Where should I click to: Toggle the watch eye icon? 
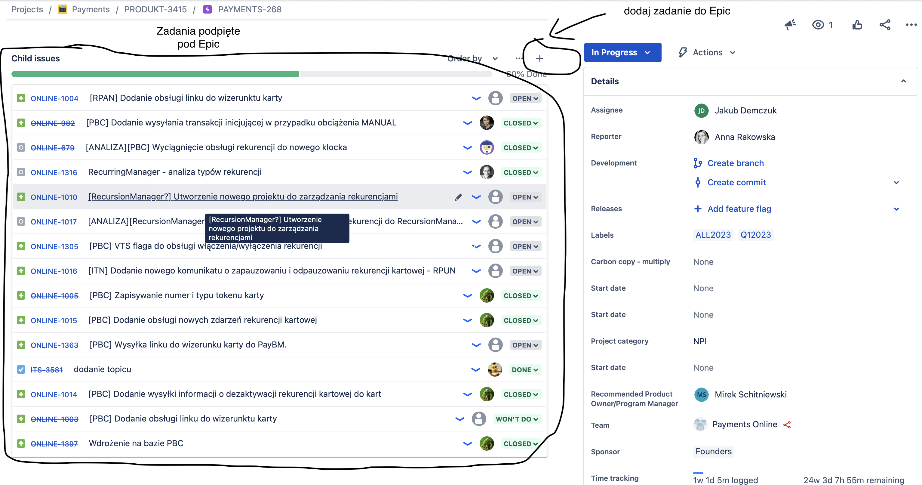coord(818,25)
